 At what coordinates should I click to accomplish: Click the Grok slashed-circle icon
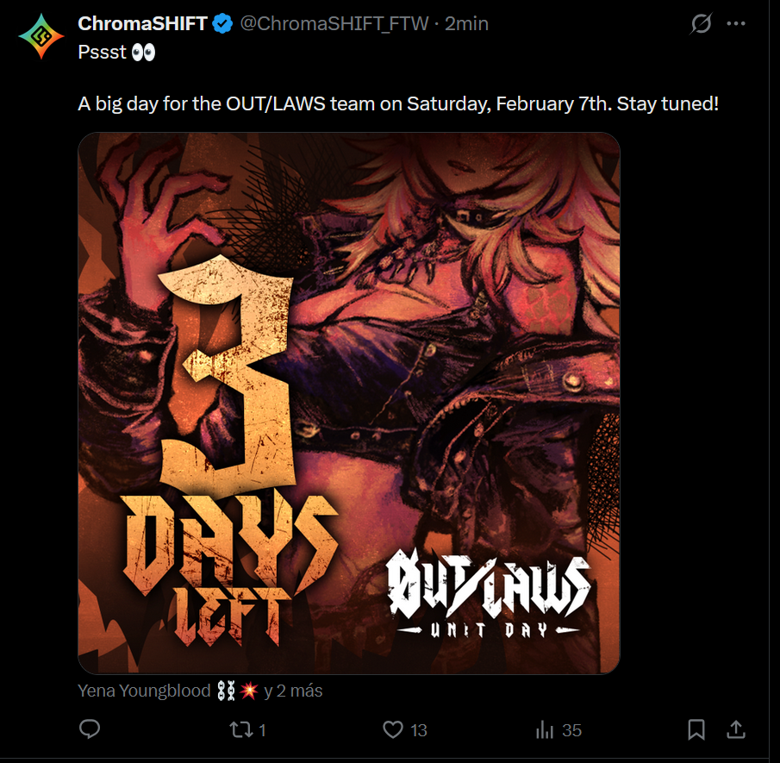(701, 23)
